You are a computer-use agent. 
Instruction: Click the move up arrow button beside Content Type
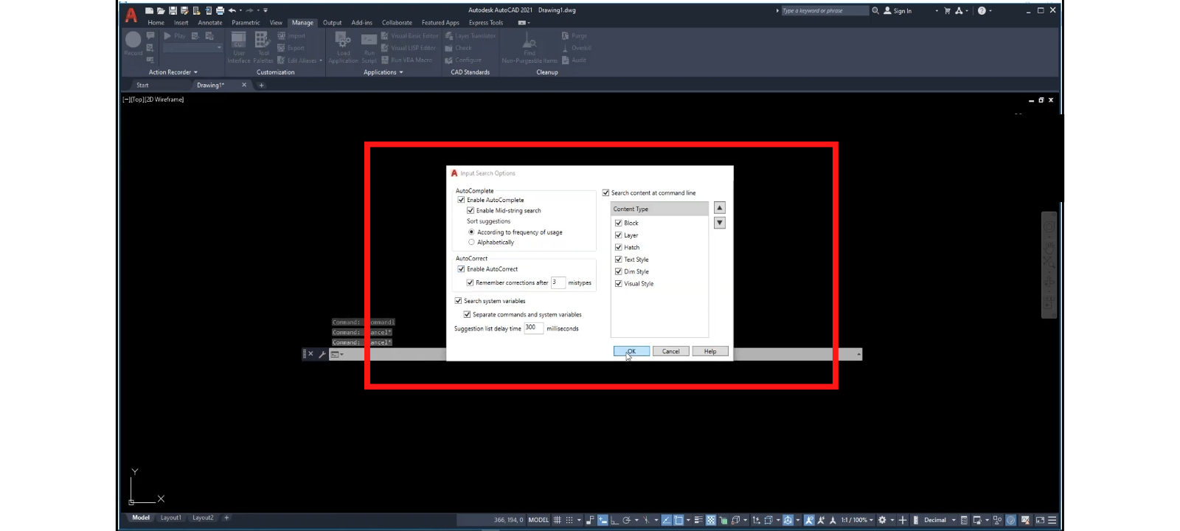tap(720, 208)
